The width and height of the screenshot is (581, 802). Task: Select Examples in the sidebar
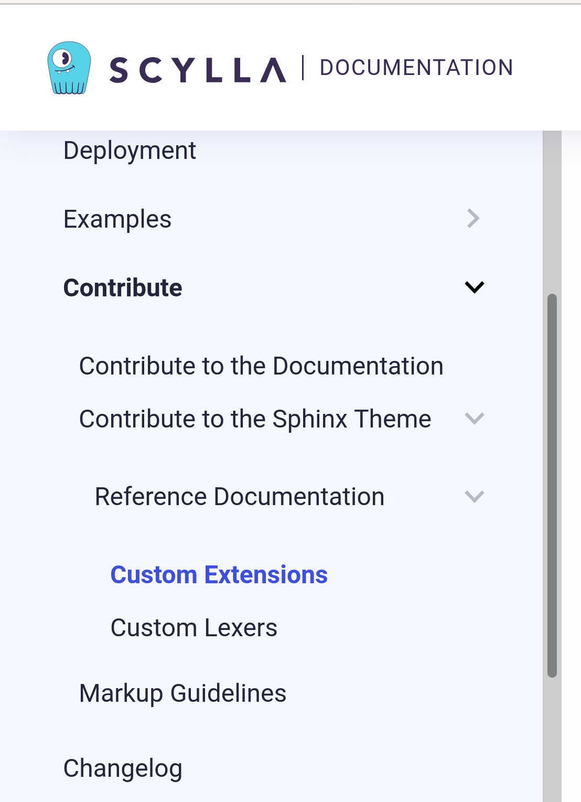[x=117, y=219]
